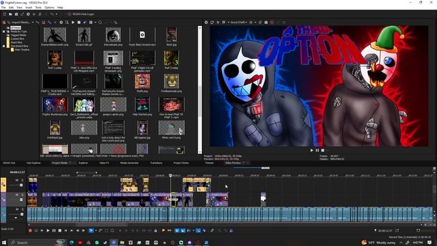Open the undo history dropdown arrow
This screenshot has height=246, width=437.
point(56,14)
